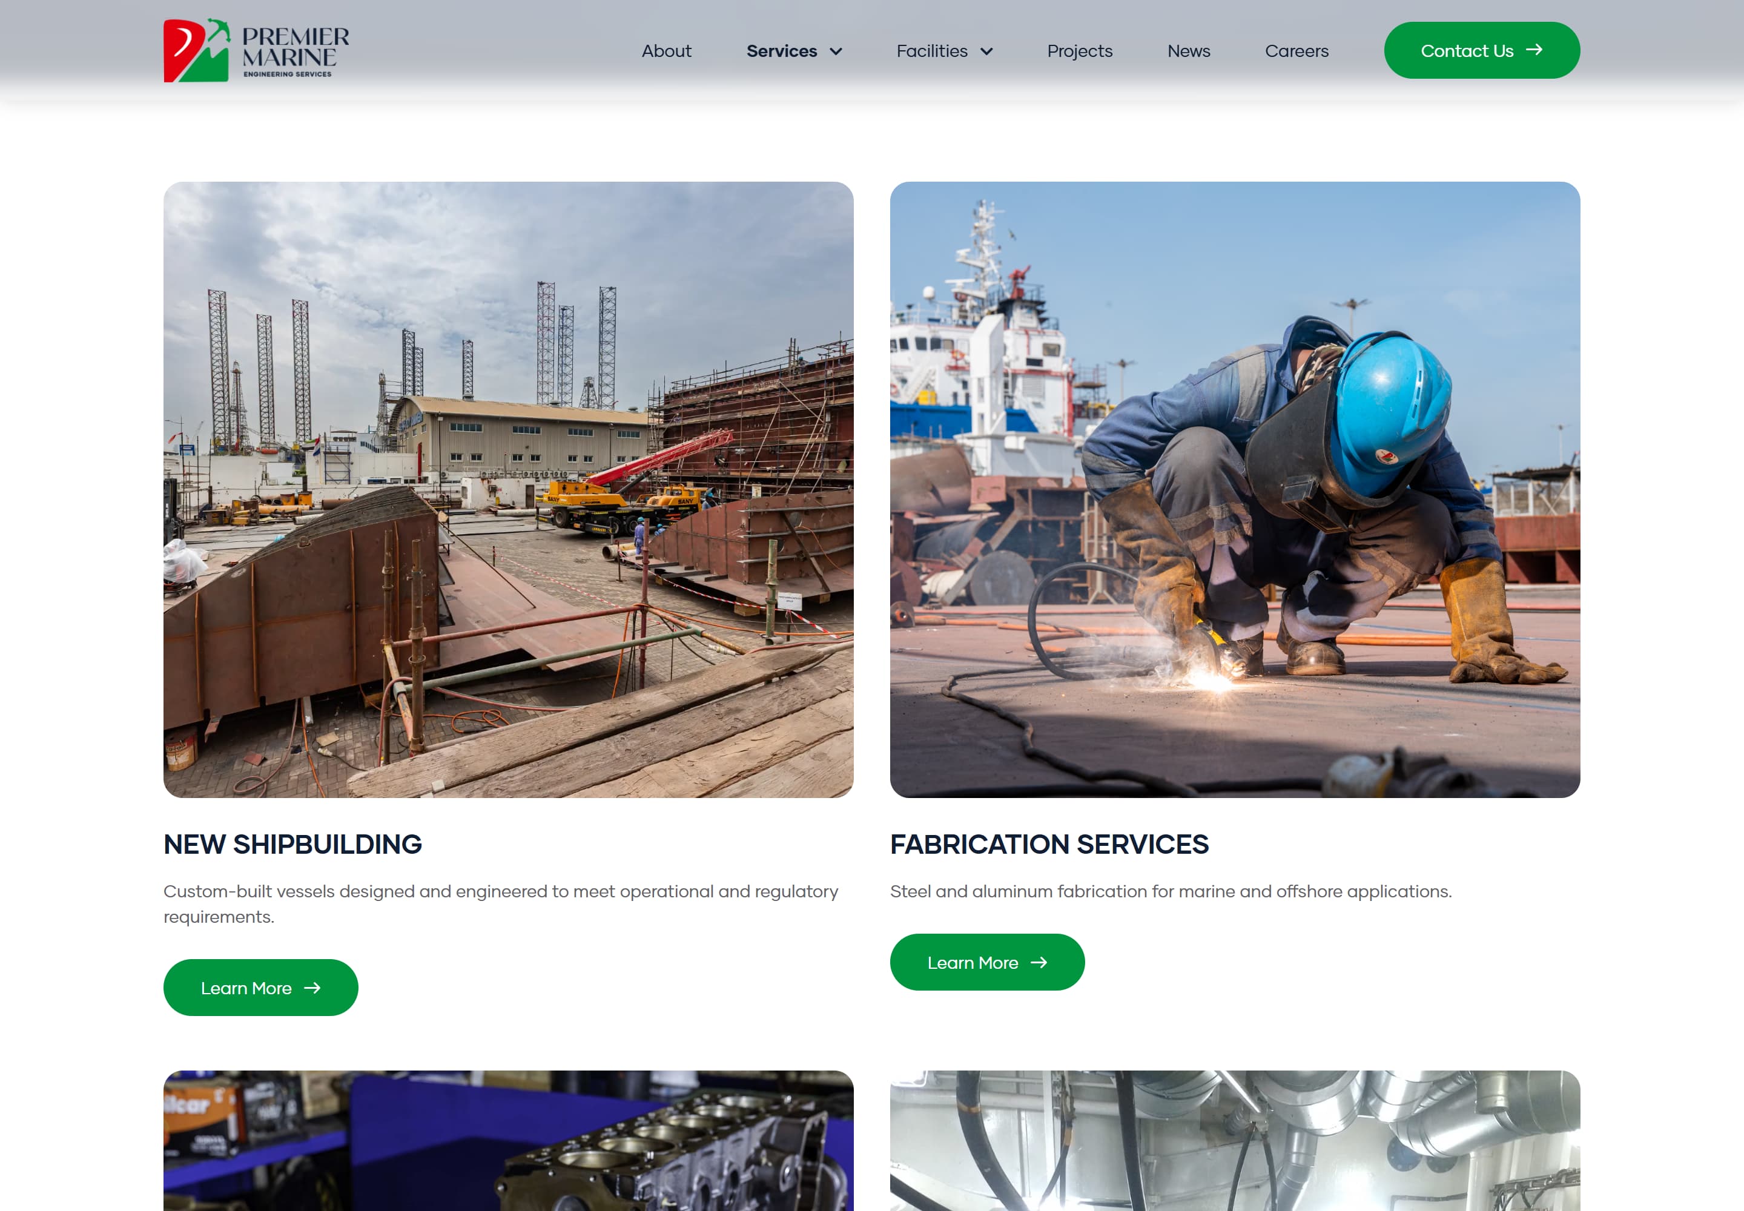The height and width of the screenshot is (1211, 1744).
Task: Click the arrow icon in Contact Us
Action: pyautogui.click(x=1534, y=50)
